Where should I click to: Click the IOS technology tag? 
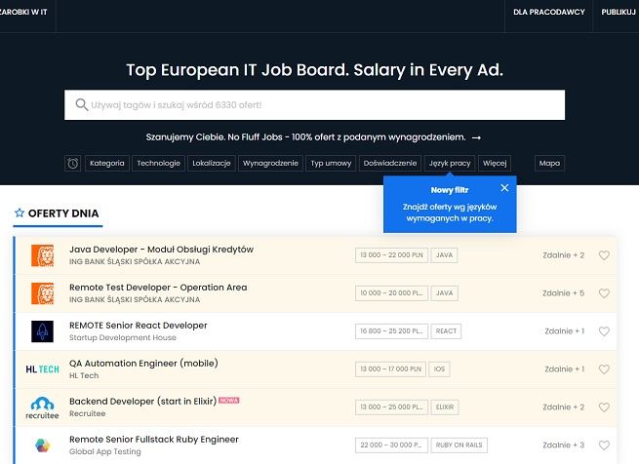click(x=439, y=369)
